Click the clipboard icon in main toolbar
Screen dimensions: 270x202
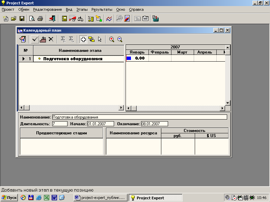[x=145, y=19]
